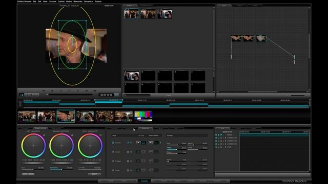Image resolution: width=328 pixels, height=184 pixels.
Task: Select Circular window In mode icon
Action: click(x=138, y=143)
